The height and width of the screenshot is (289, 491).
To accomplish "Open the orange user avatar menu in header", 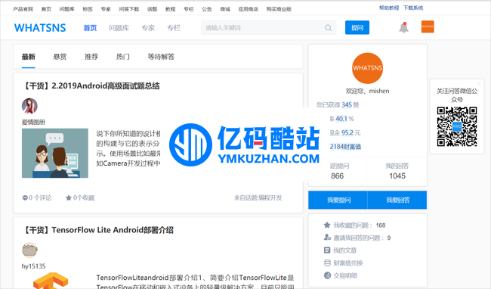I will click(x=428, y=26).
